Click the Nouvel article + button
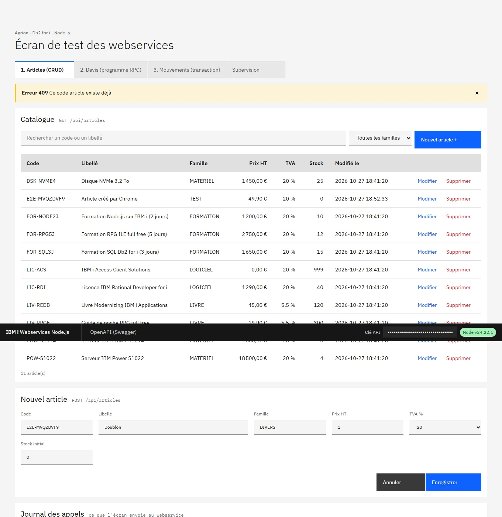The width and height of the screenshot is (502, 517). (x=448, y=140)
